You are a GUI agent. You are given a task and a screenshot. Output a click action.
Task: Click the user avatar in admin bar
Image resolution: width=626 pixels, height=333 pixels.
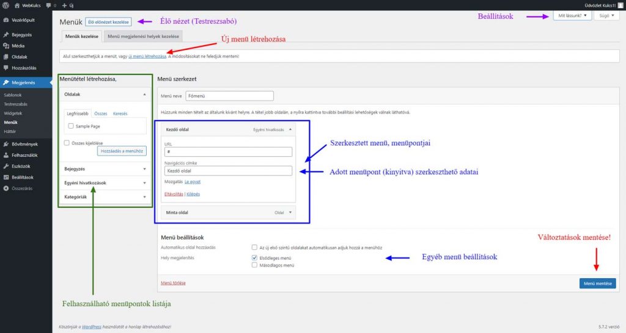click(x=620, y=5)
